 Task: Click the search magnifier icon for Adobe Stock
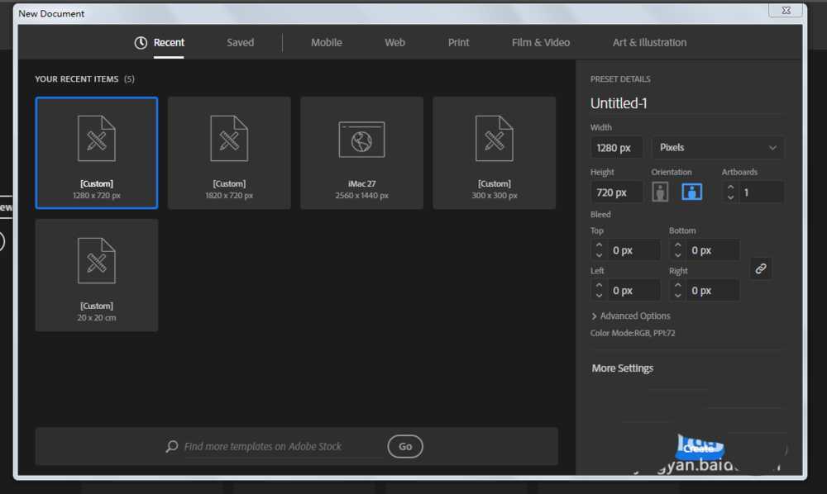(172, 446)
